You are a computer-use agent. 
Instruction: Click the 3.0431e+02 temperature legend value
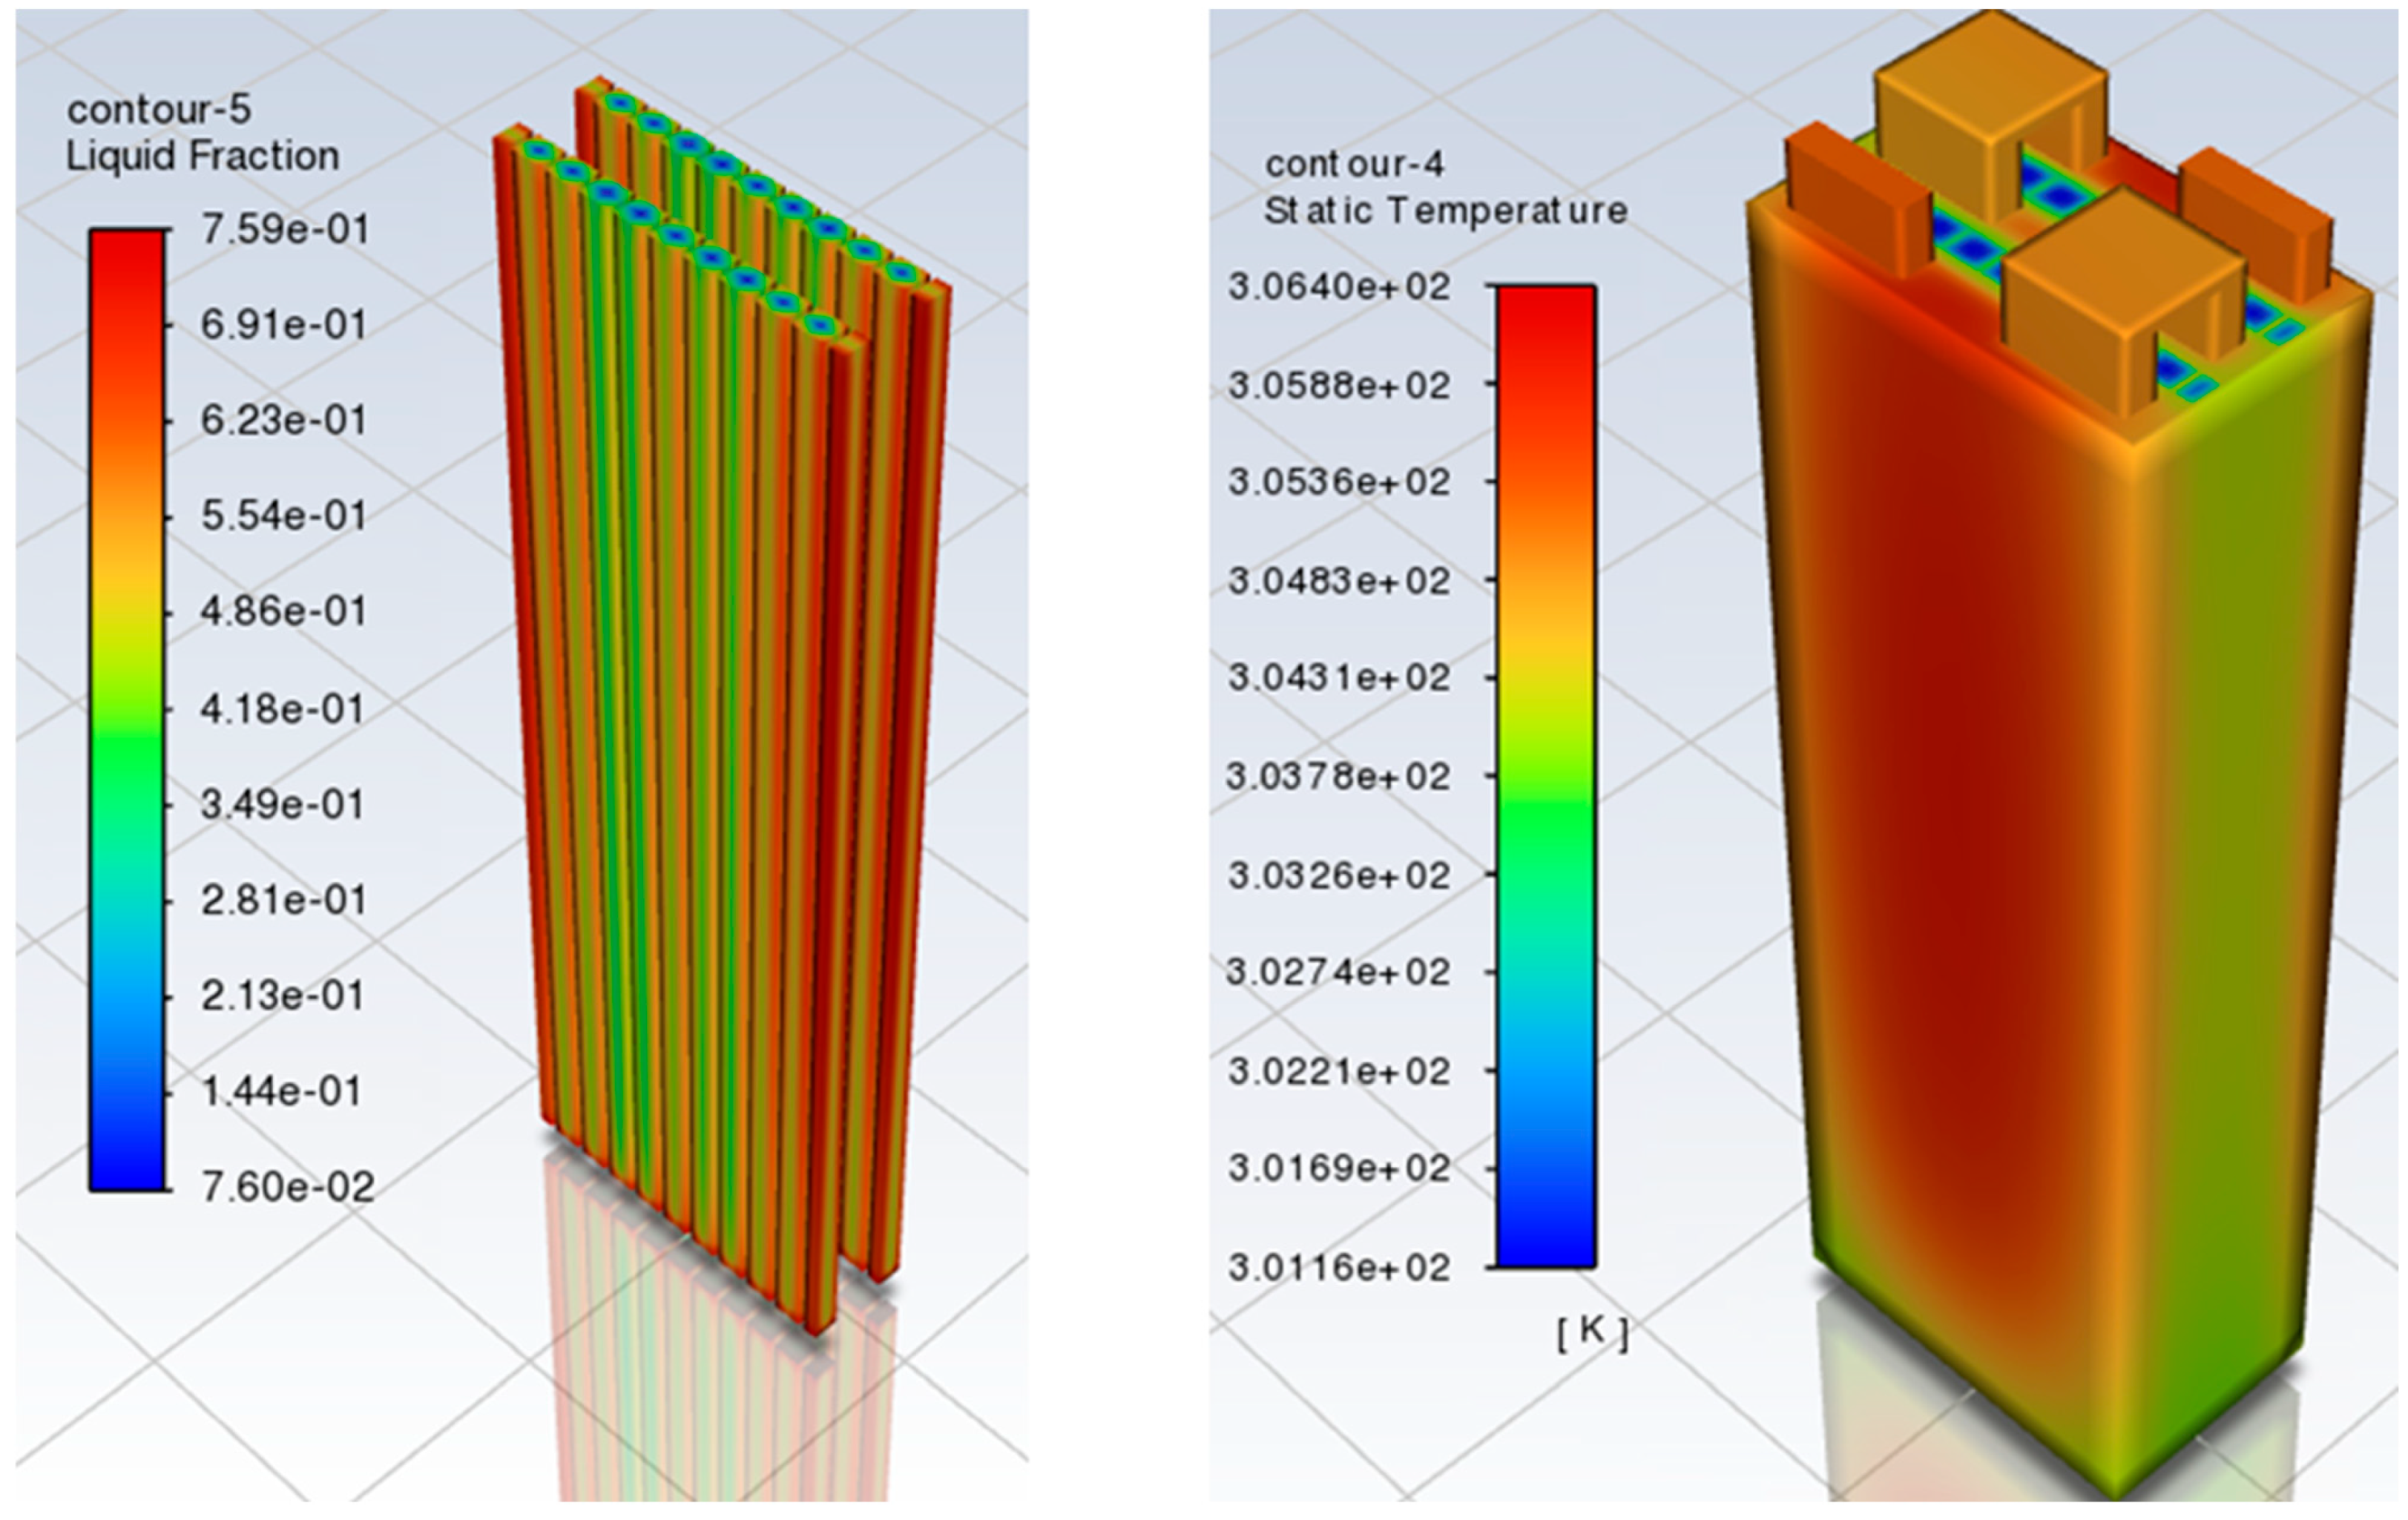coord(1338,678)
